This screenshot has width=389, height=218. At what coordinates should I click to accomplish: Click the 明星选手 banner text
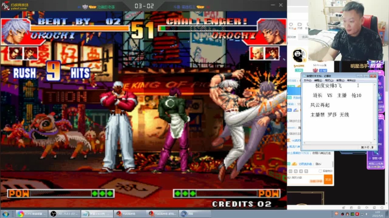[x=359, y=66]
